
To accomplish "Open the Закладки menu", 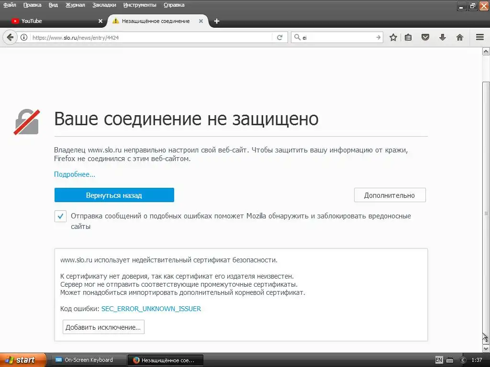I will click(x=104, y=5).
